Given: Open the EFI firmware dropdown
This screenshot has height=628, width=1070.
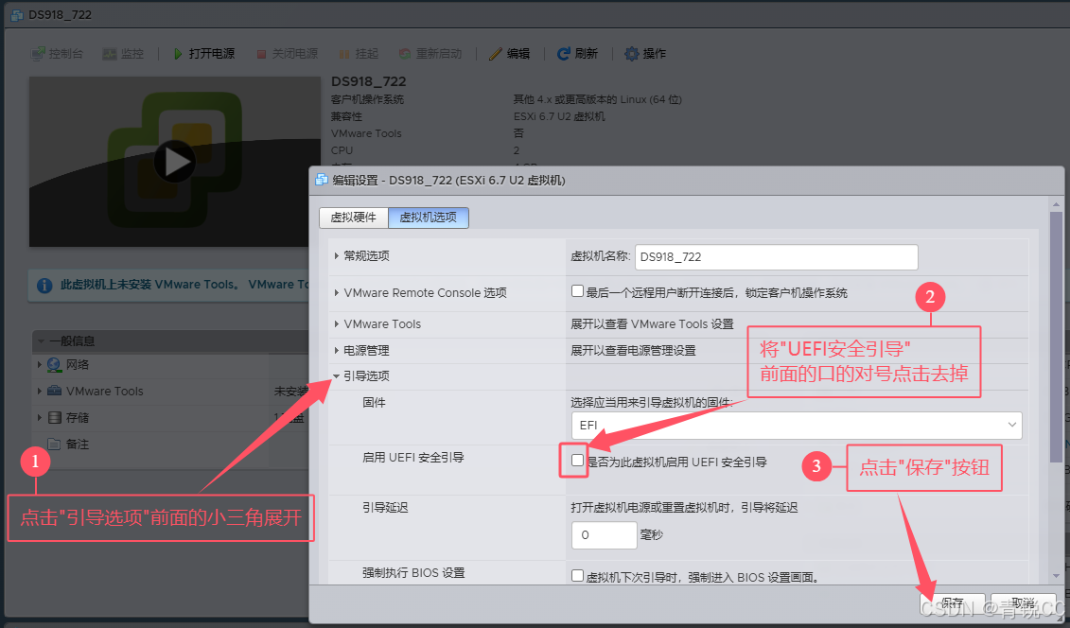Looking at the screenshot, I should click(x=797, y=425).
